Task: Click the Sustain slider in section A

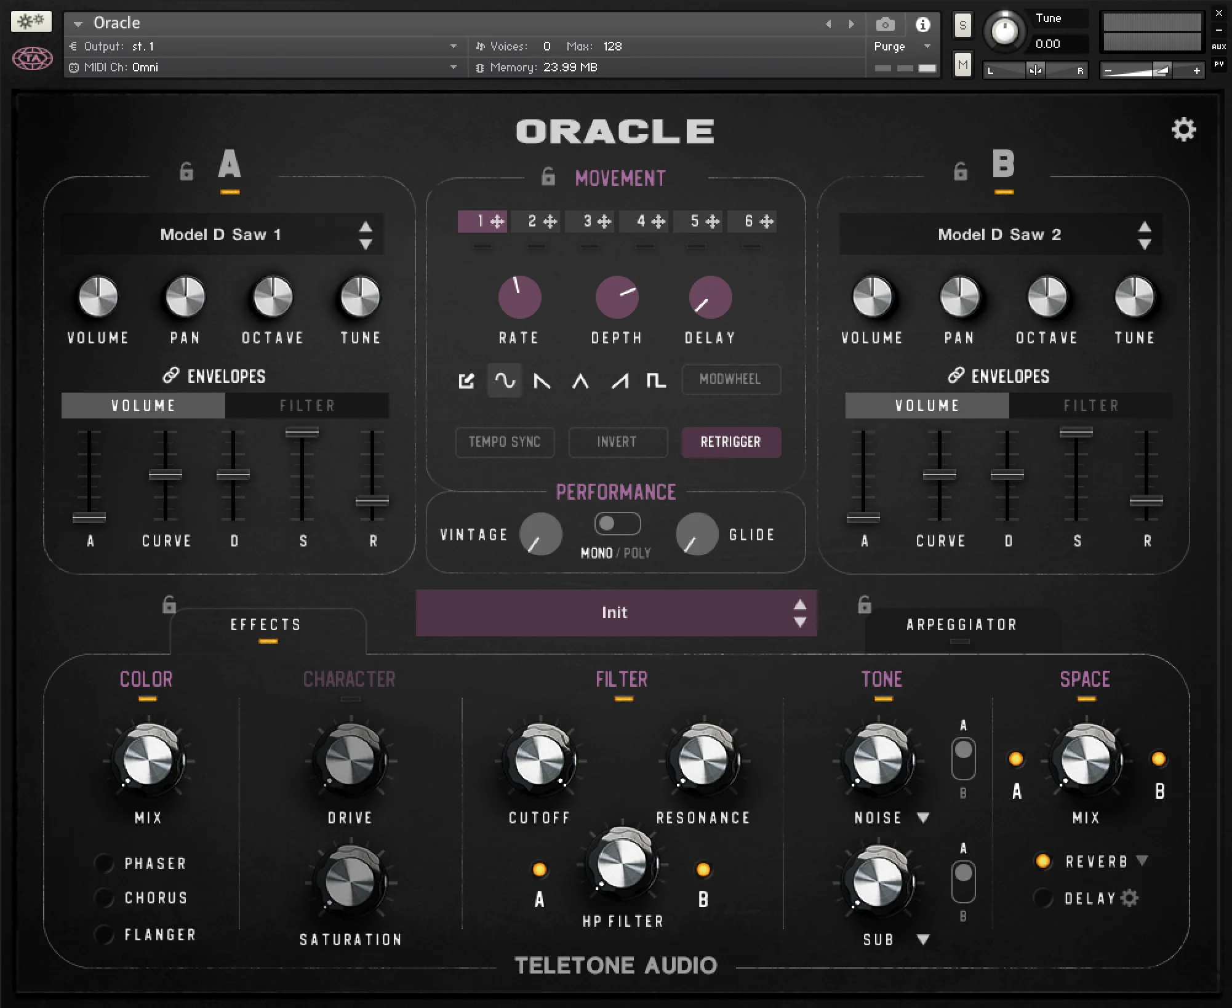Action: [302, 433]
